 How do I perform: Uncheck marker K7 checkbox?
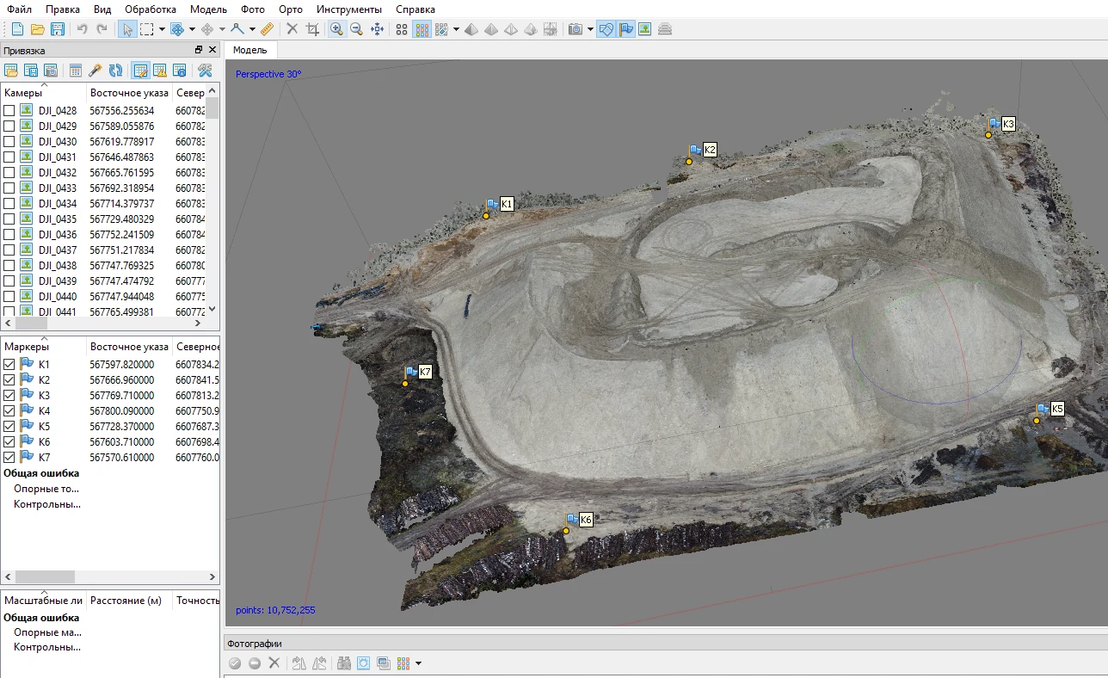pyautogui.click(x=9, y=458)
